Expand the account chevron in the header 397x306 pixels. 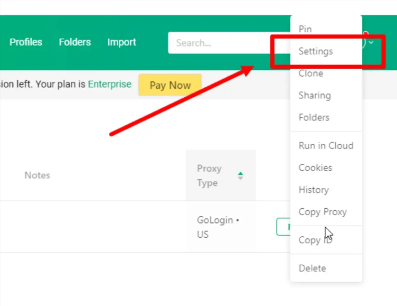pos(371,43)
